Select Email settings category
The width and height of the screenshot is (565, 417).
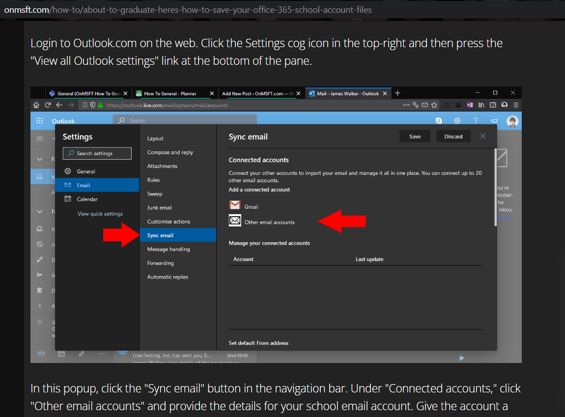(x=97, y=185)
